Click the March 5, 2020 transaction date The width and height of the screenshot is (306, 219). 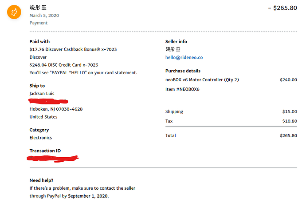point(44,16)
